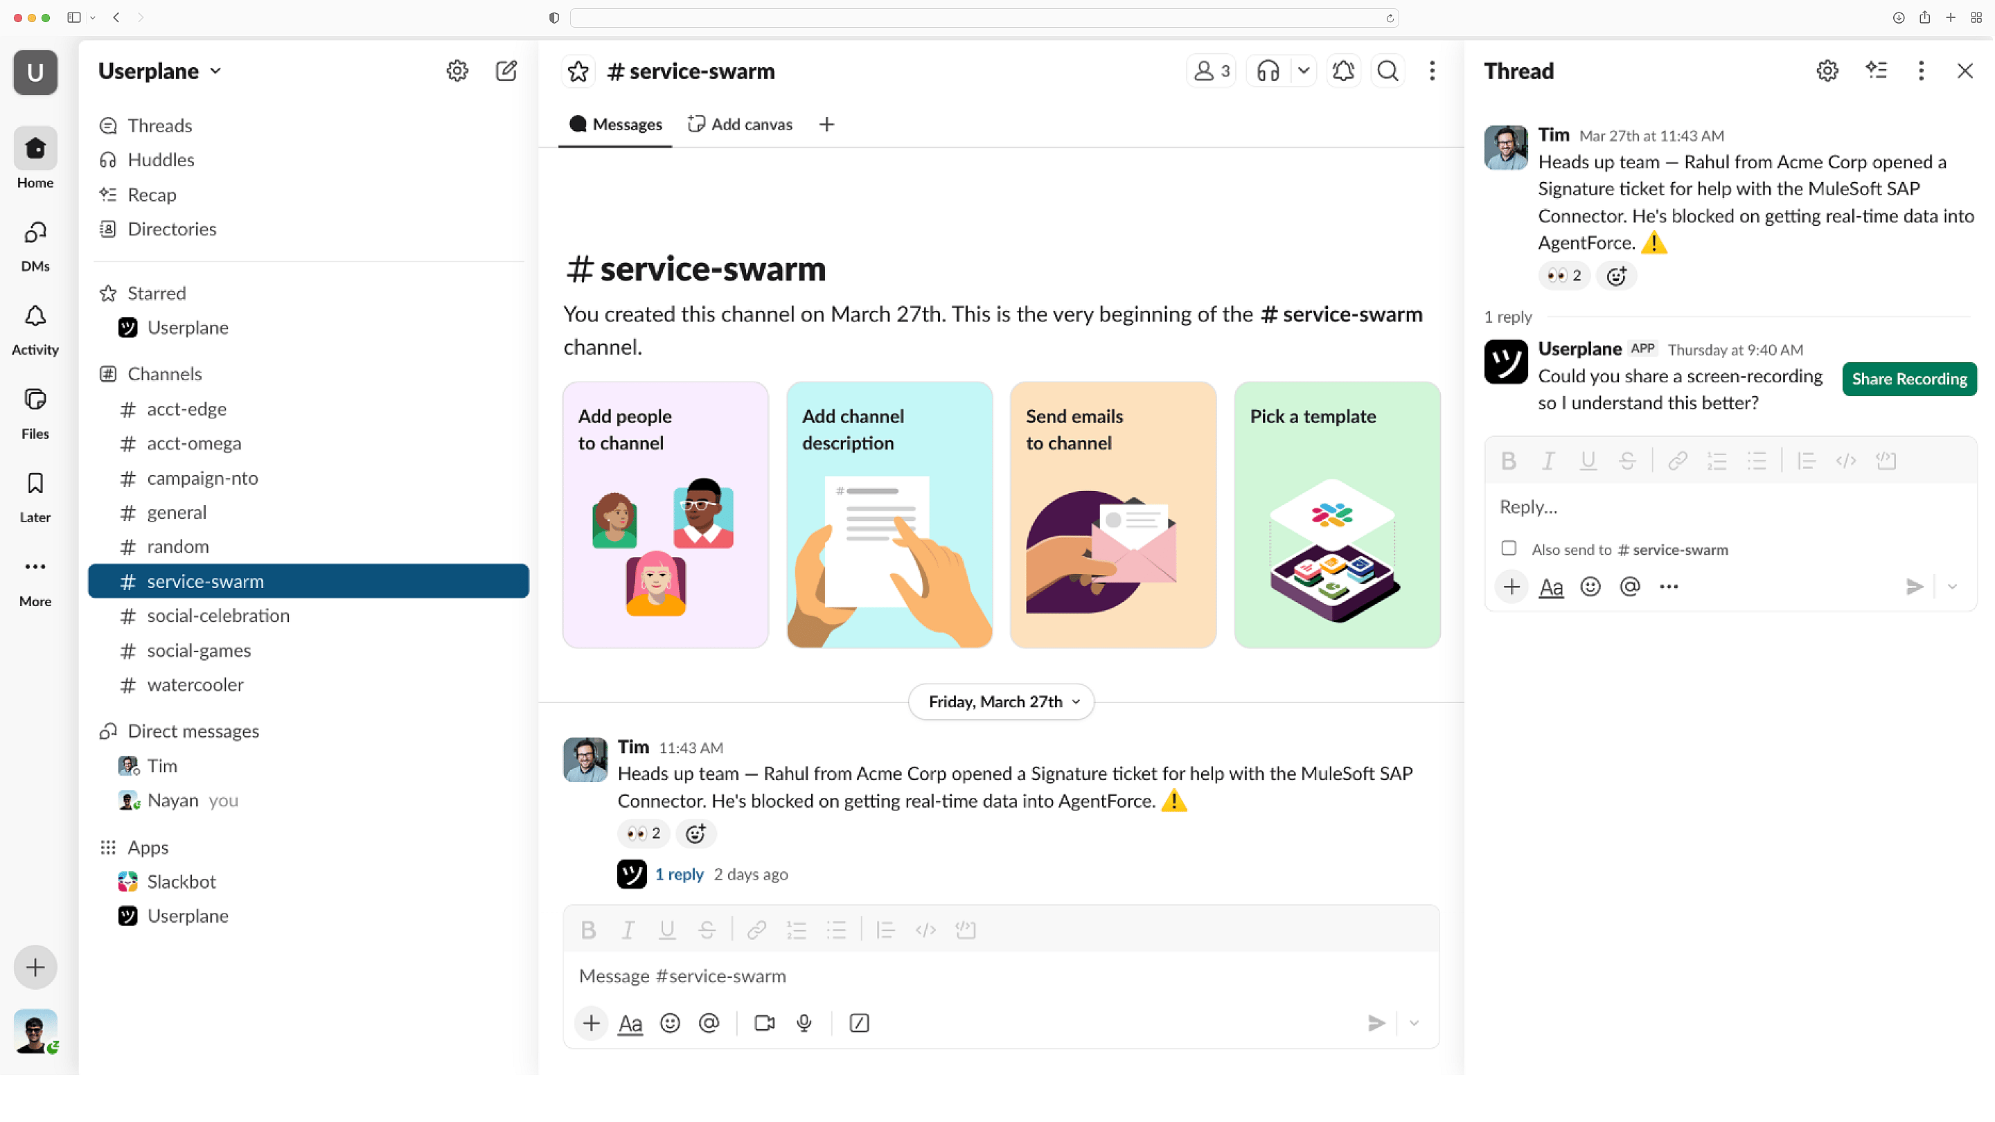
Task: Star the service-swarm channel
Action: [x=578, y=71]
